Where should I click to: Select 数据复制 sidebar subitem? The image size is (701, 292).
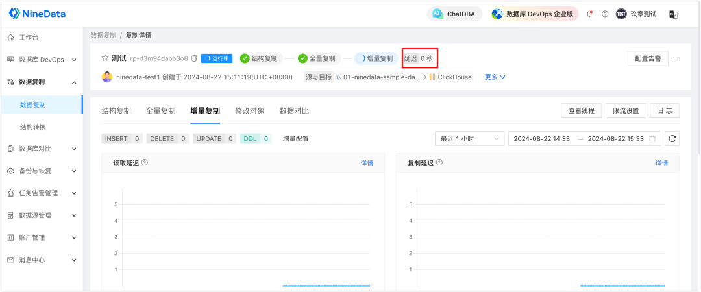(x=42, y=104)
